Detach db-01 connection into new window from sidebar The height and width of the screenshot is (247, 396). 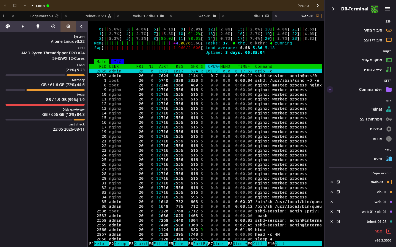[338, 192]
